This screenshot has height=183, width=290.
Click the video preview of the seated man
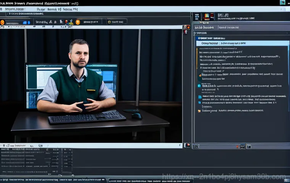tap(91, 86)
